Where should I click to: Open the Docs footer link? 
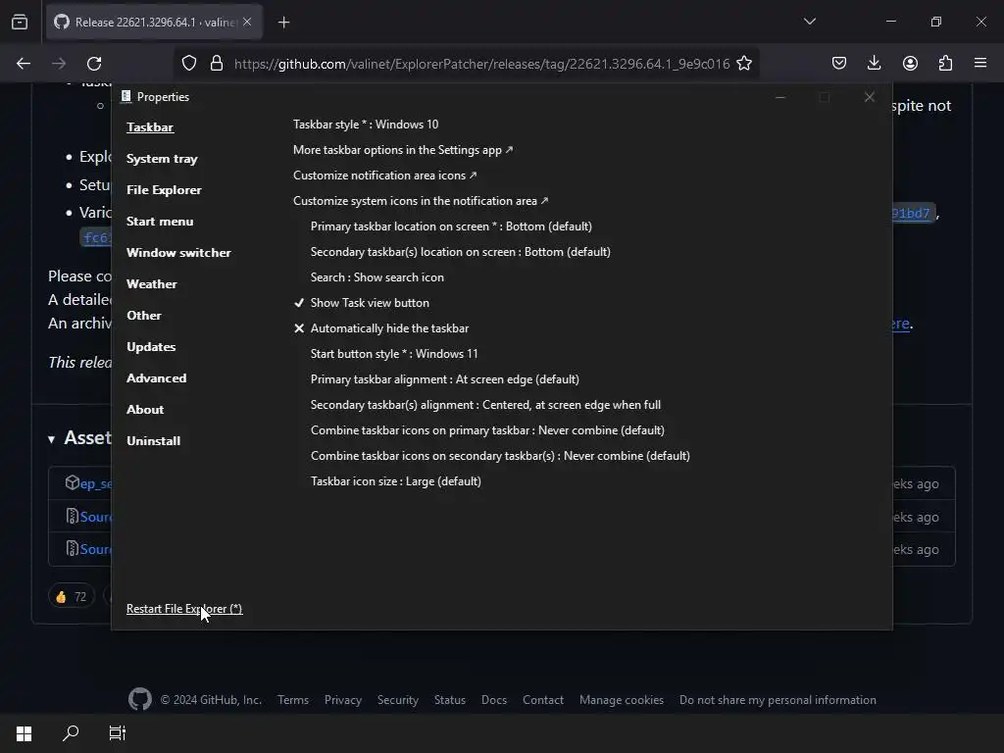[494, 700]
